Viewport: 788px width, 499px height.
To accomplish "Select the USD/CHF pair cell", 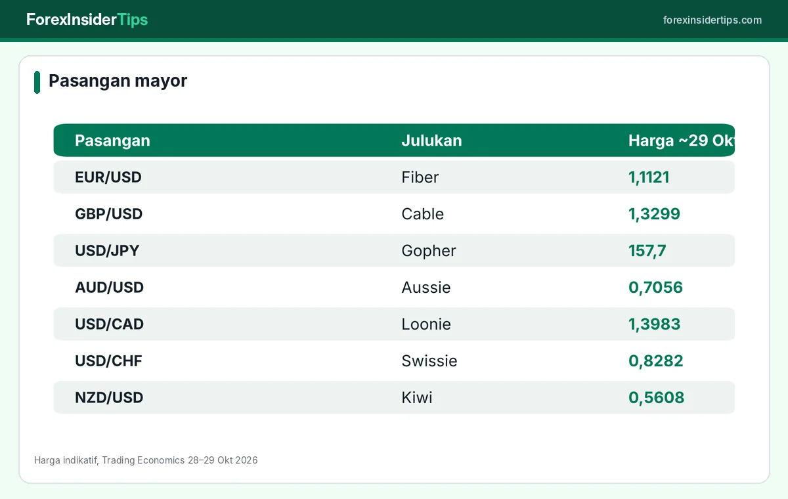I will coord(108,361).
